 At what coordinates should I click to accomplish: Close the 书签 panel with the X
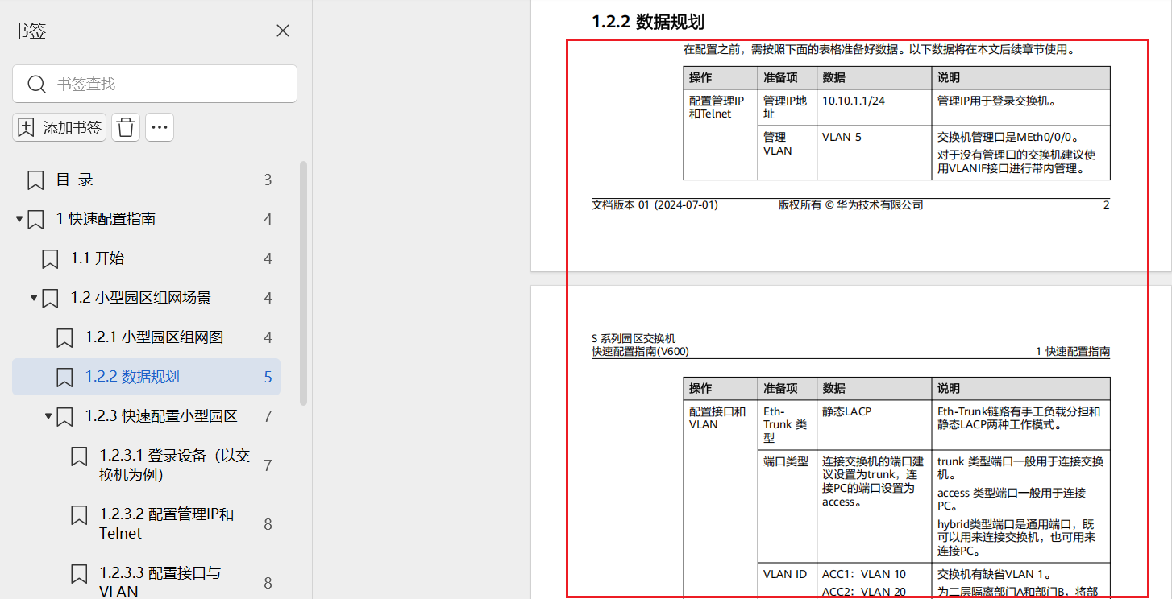coord(282,30)
